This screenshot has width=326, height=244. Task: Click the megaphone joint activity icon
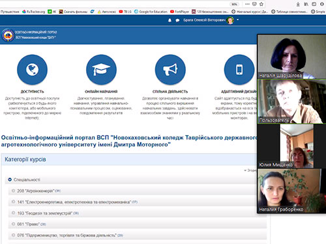click(x=170, y=70)
